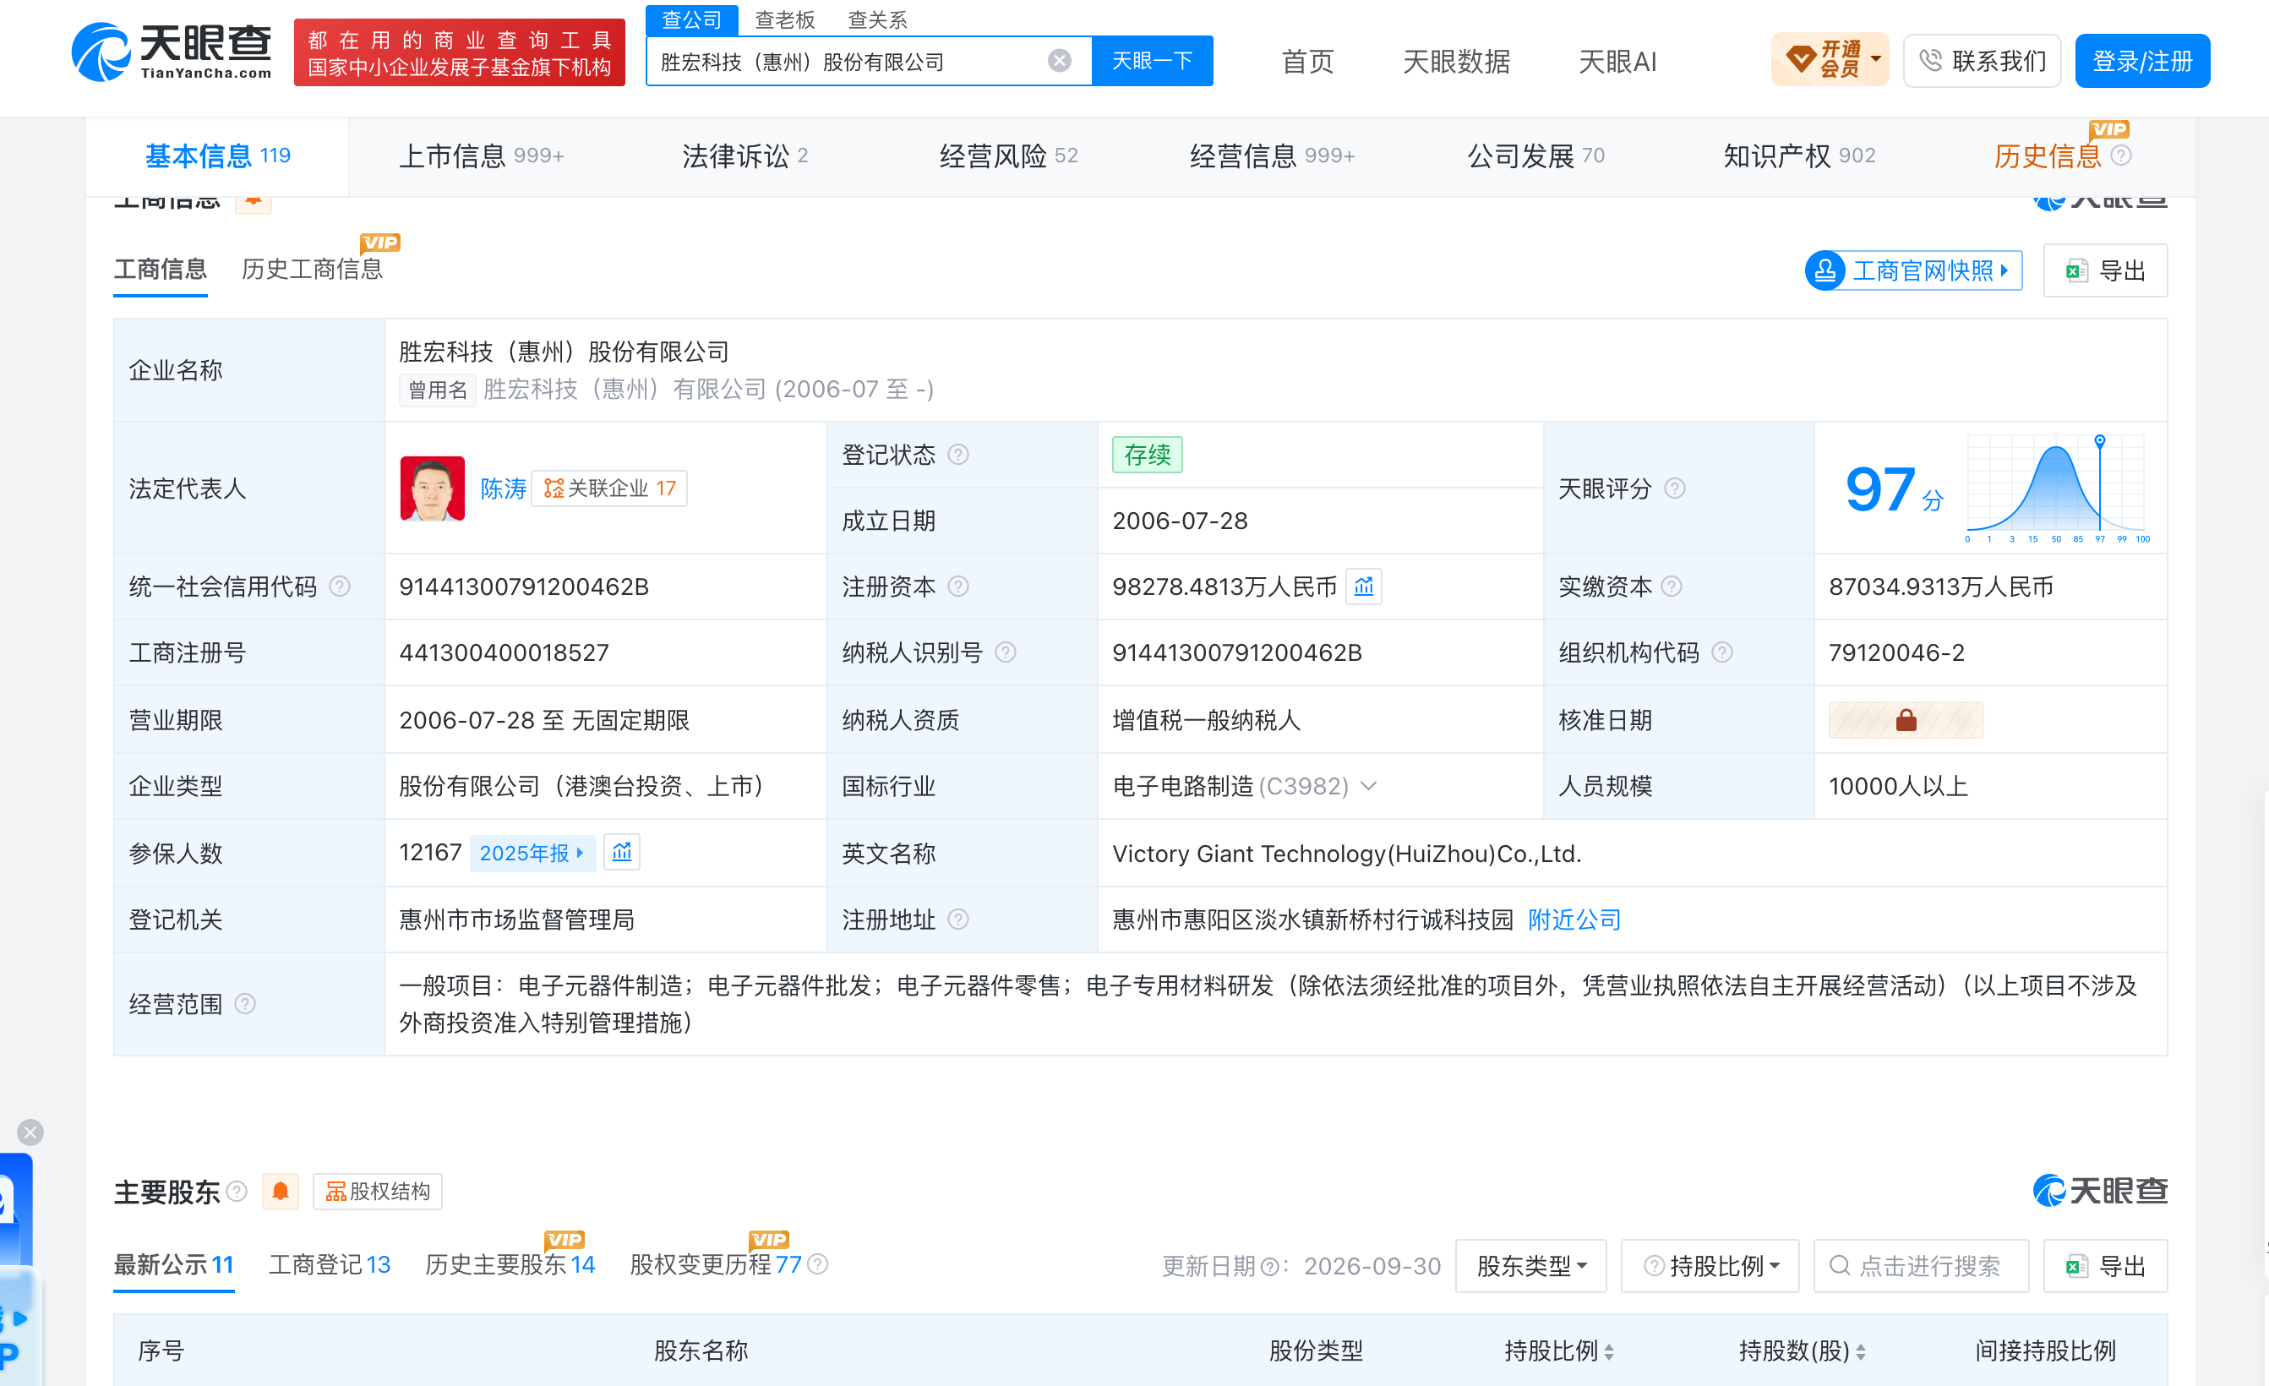Switch to 历史工商信息 sub-tab
Screen dimensions: 2269x1386
pos(312,269)
